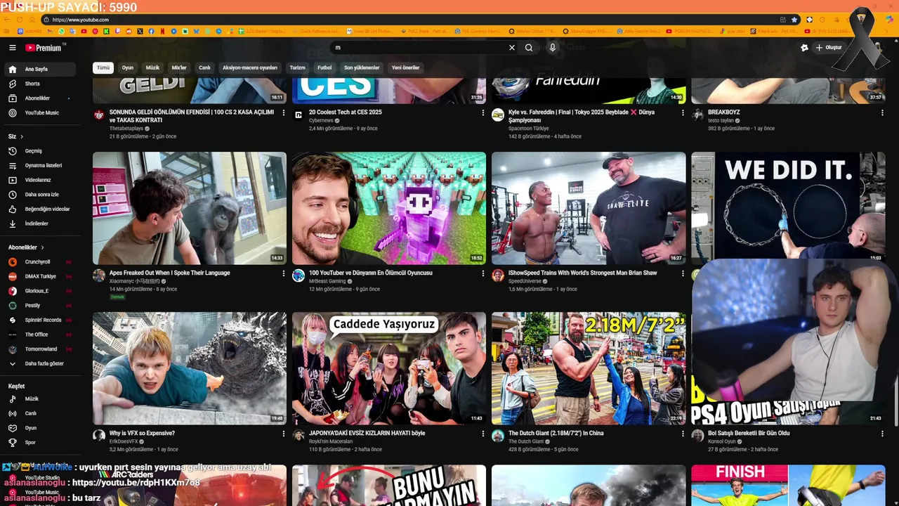Expand the Siz section chevron

coord(22,136)
